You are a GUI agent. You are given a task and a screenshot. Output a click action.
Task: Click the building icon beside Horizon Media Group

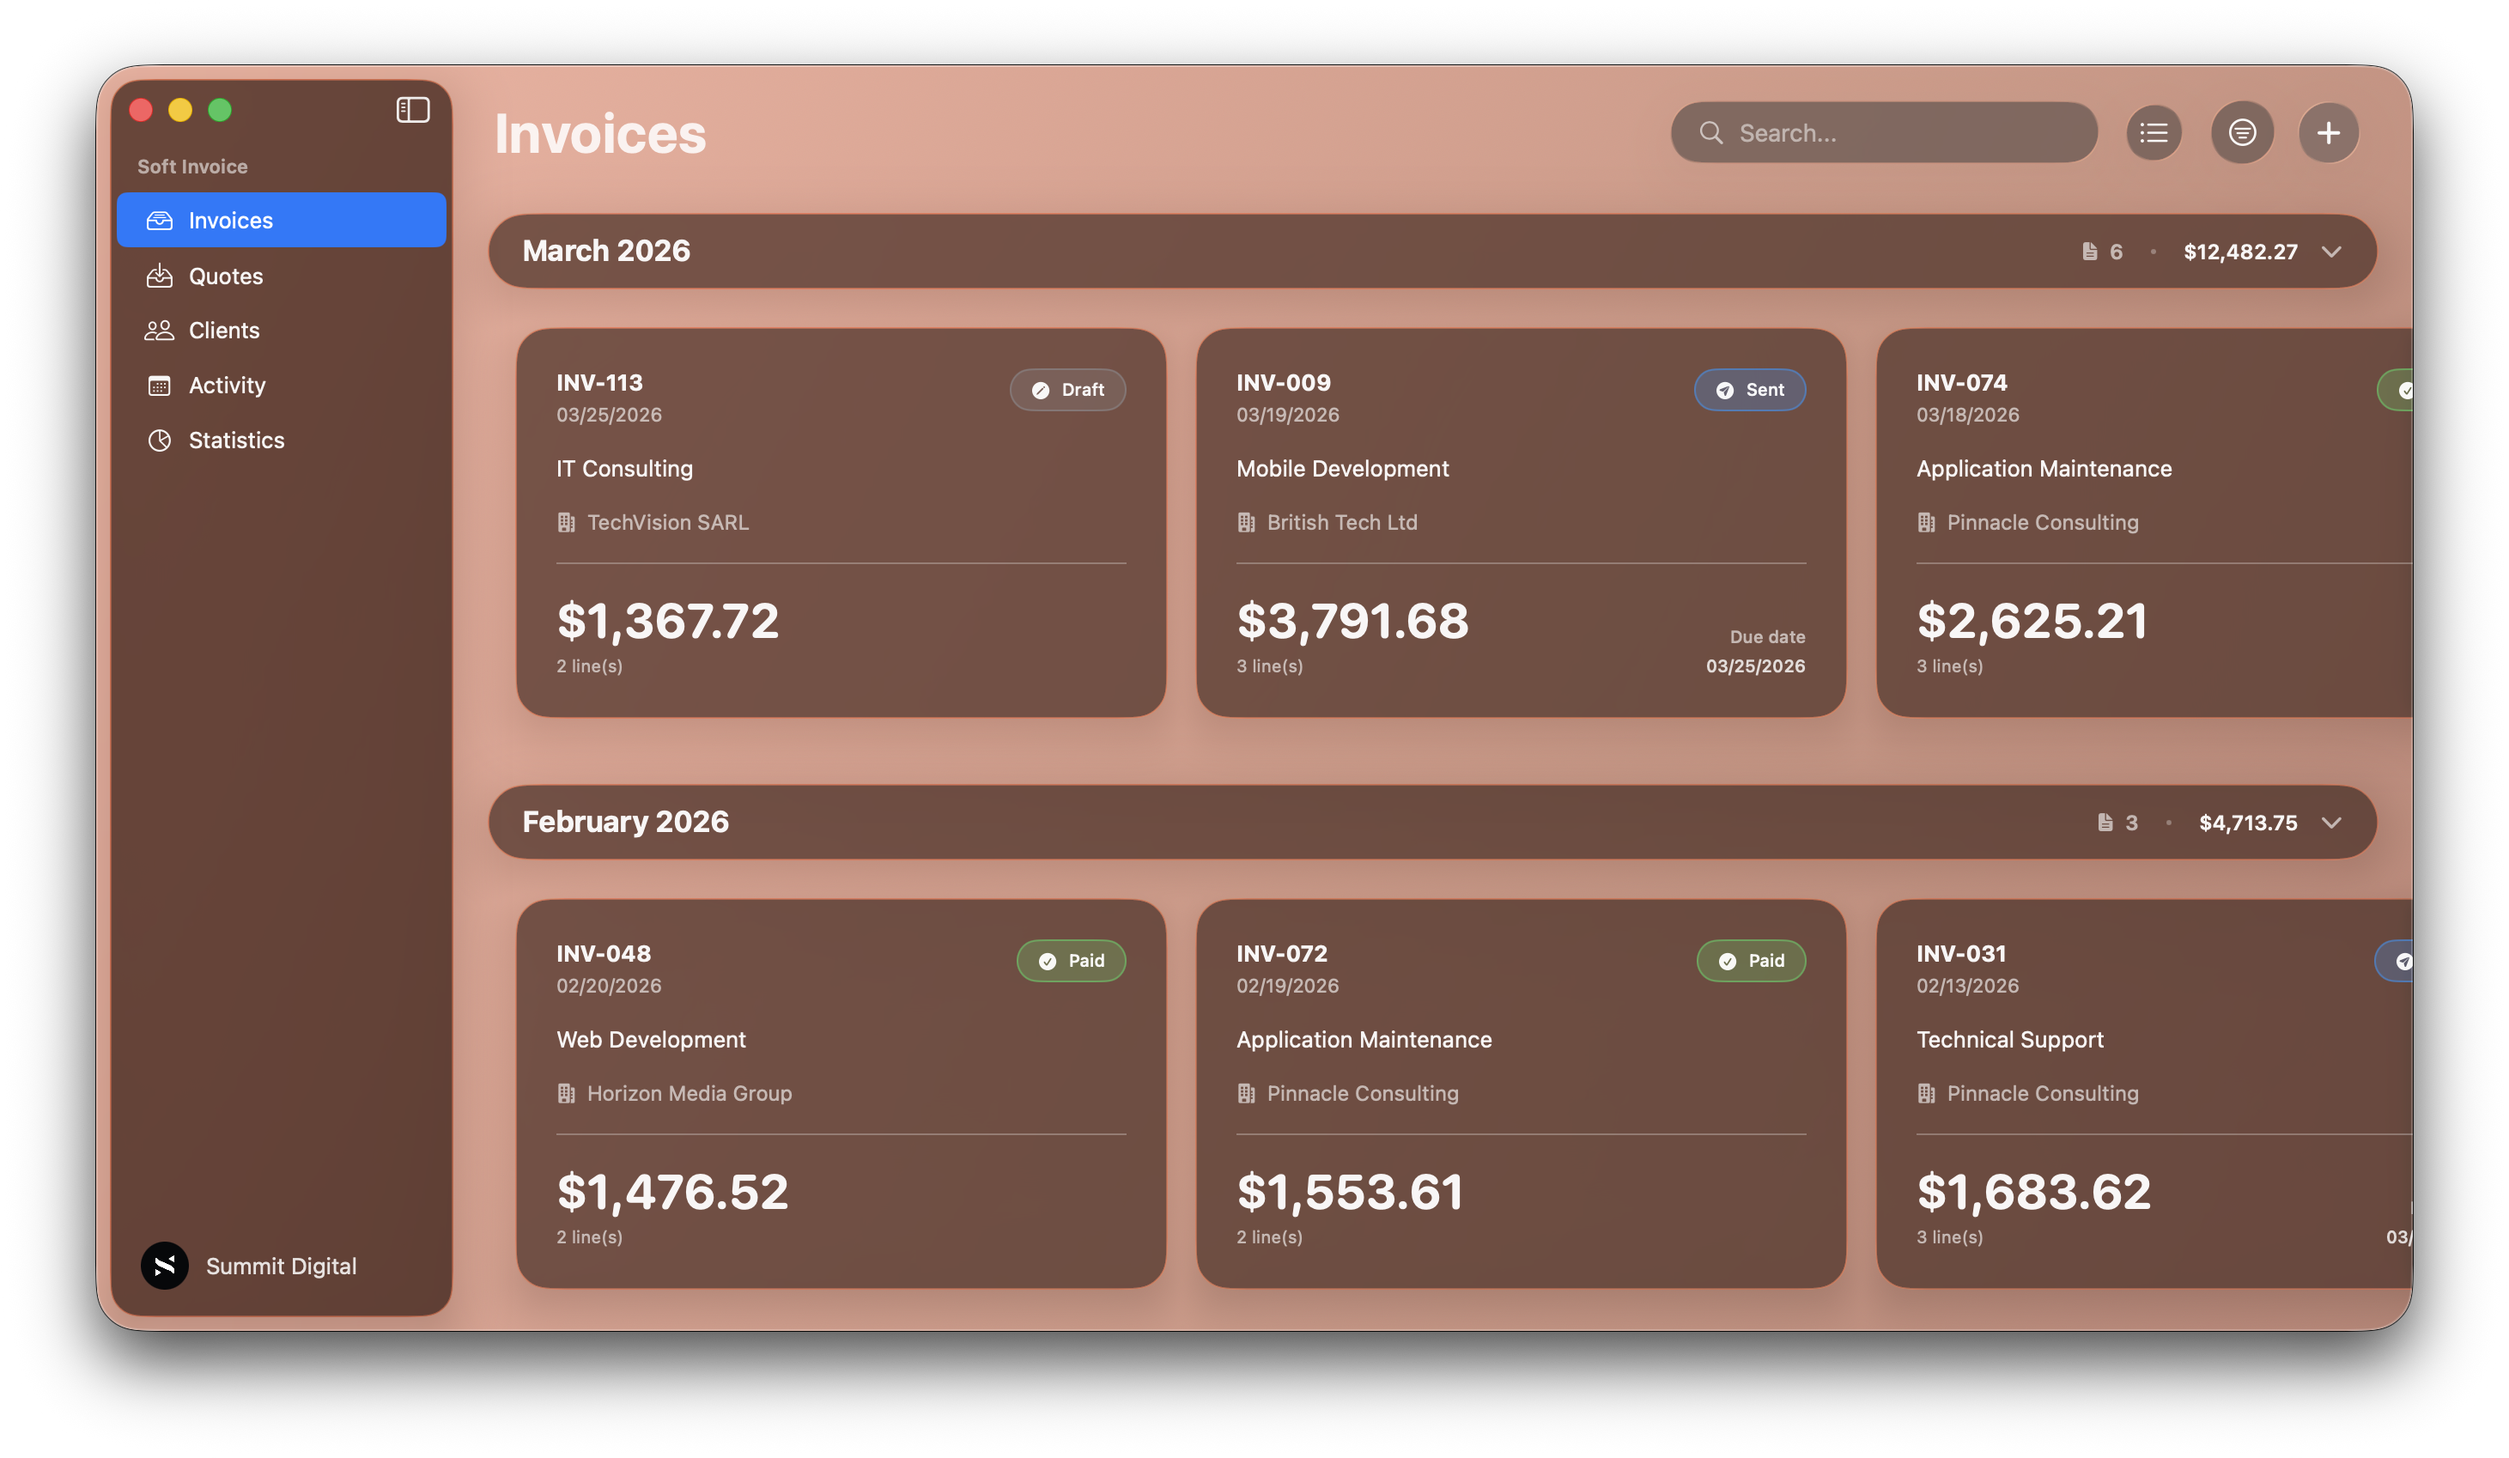(x=566, y=1094)
